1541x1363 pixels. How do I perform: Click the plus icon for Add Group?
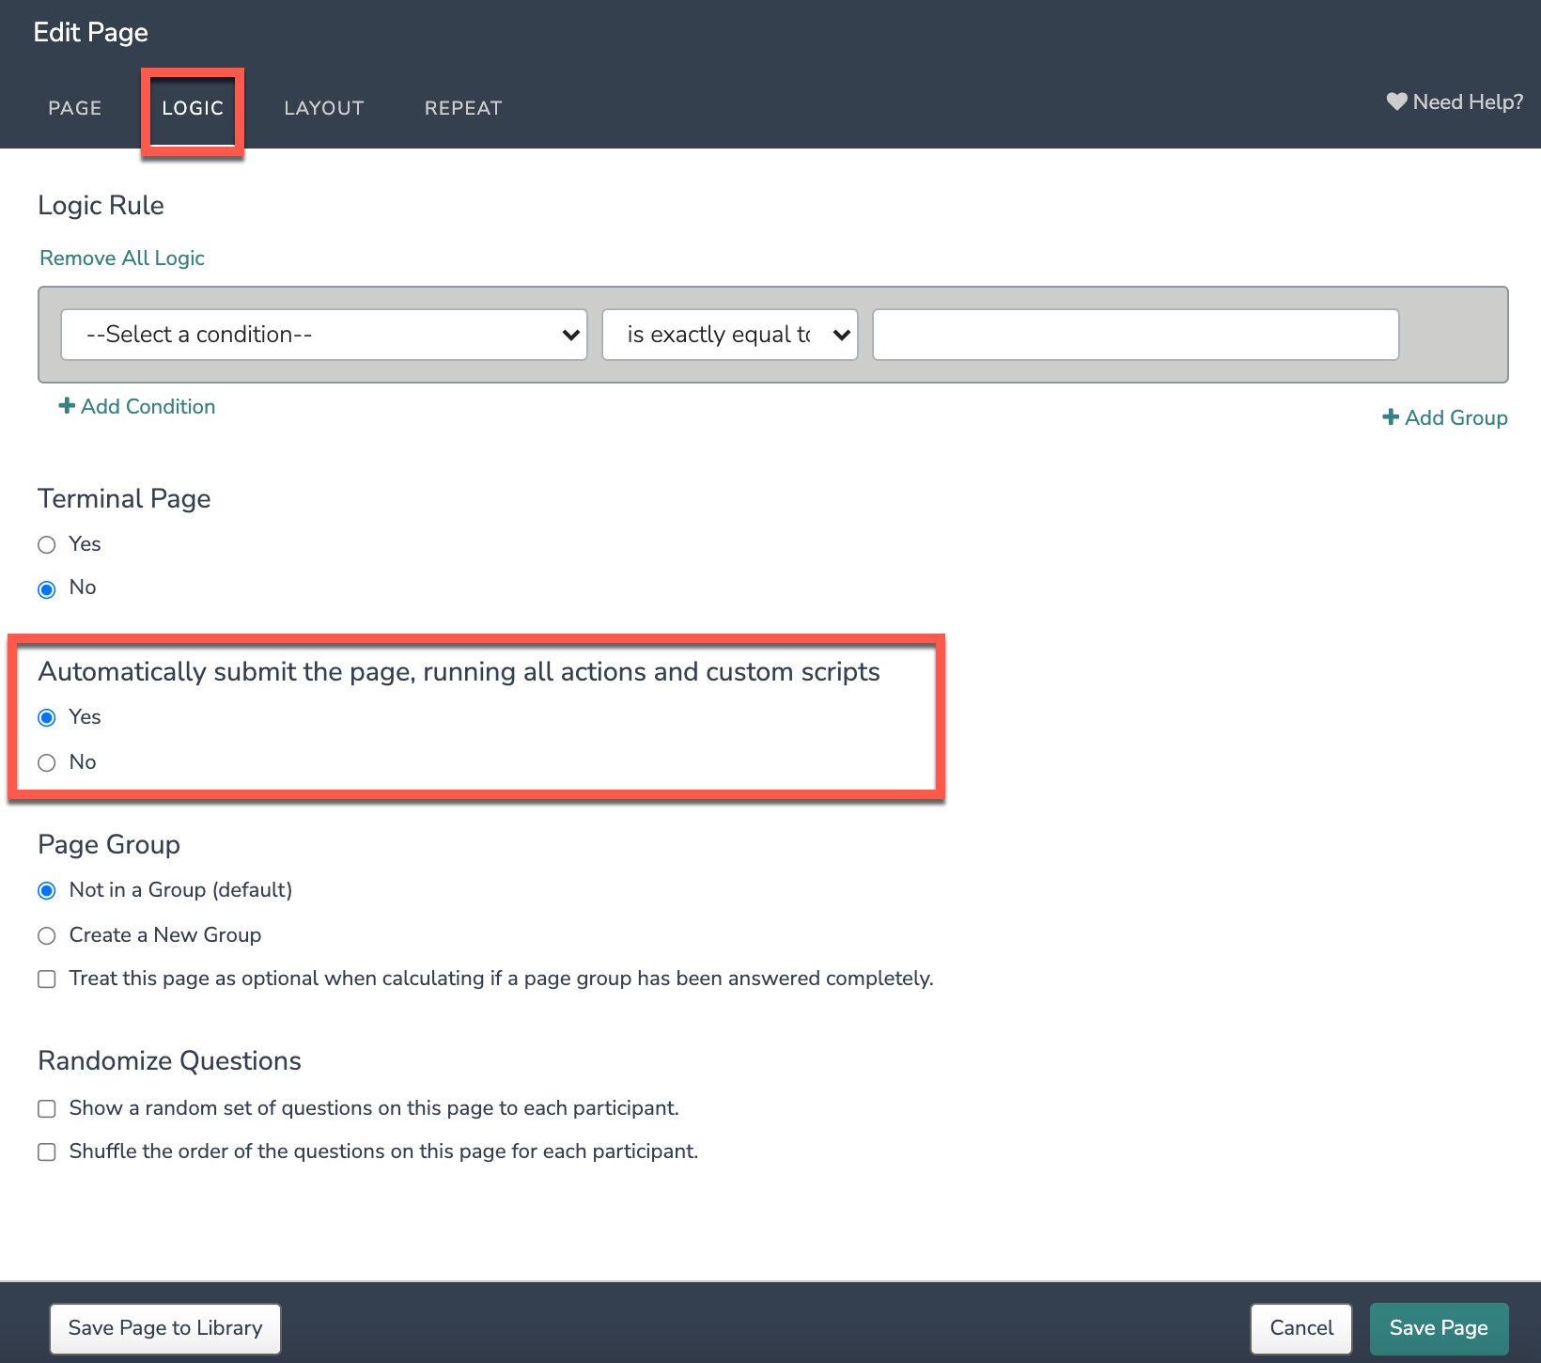(x=1391, y=417)
